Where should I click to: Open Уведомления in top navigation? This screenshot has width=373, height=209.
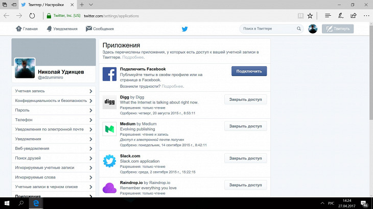63,29
